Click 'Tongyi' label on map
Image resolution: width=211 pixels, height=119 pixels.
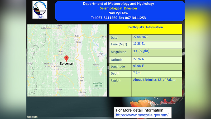(96, 65)
